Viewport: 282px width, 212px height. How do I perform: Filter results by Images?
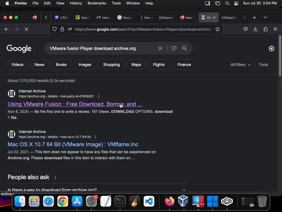point(85,65)
